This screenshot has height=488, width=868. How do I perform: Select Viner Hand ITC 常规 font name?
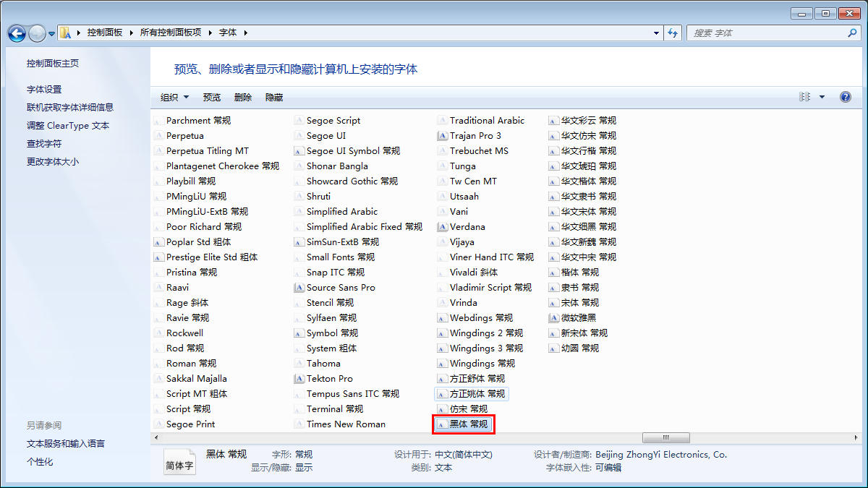[x=492, y=257]
